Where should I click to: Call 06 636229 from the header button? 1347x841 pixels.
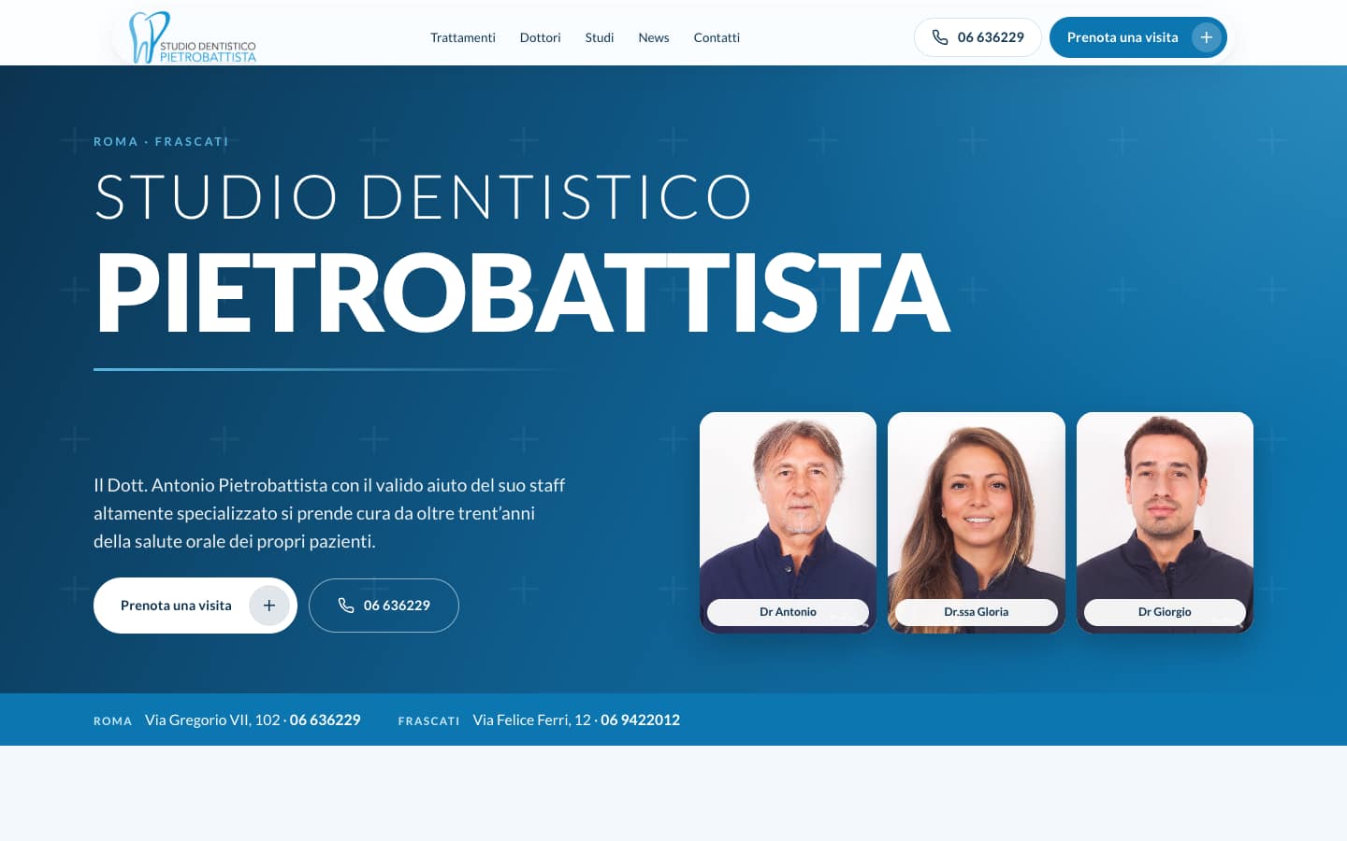[x=978, y=37]
